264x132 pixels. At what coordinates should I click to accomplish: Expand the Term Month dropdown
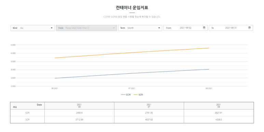(x=140, y=28)
